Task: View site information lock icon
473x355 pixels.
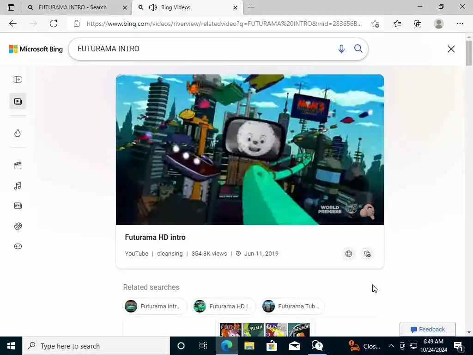Action: point(77,24)
